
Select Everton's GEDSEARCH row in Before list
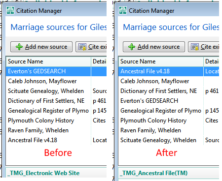click(x=56, y=71)
